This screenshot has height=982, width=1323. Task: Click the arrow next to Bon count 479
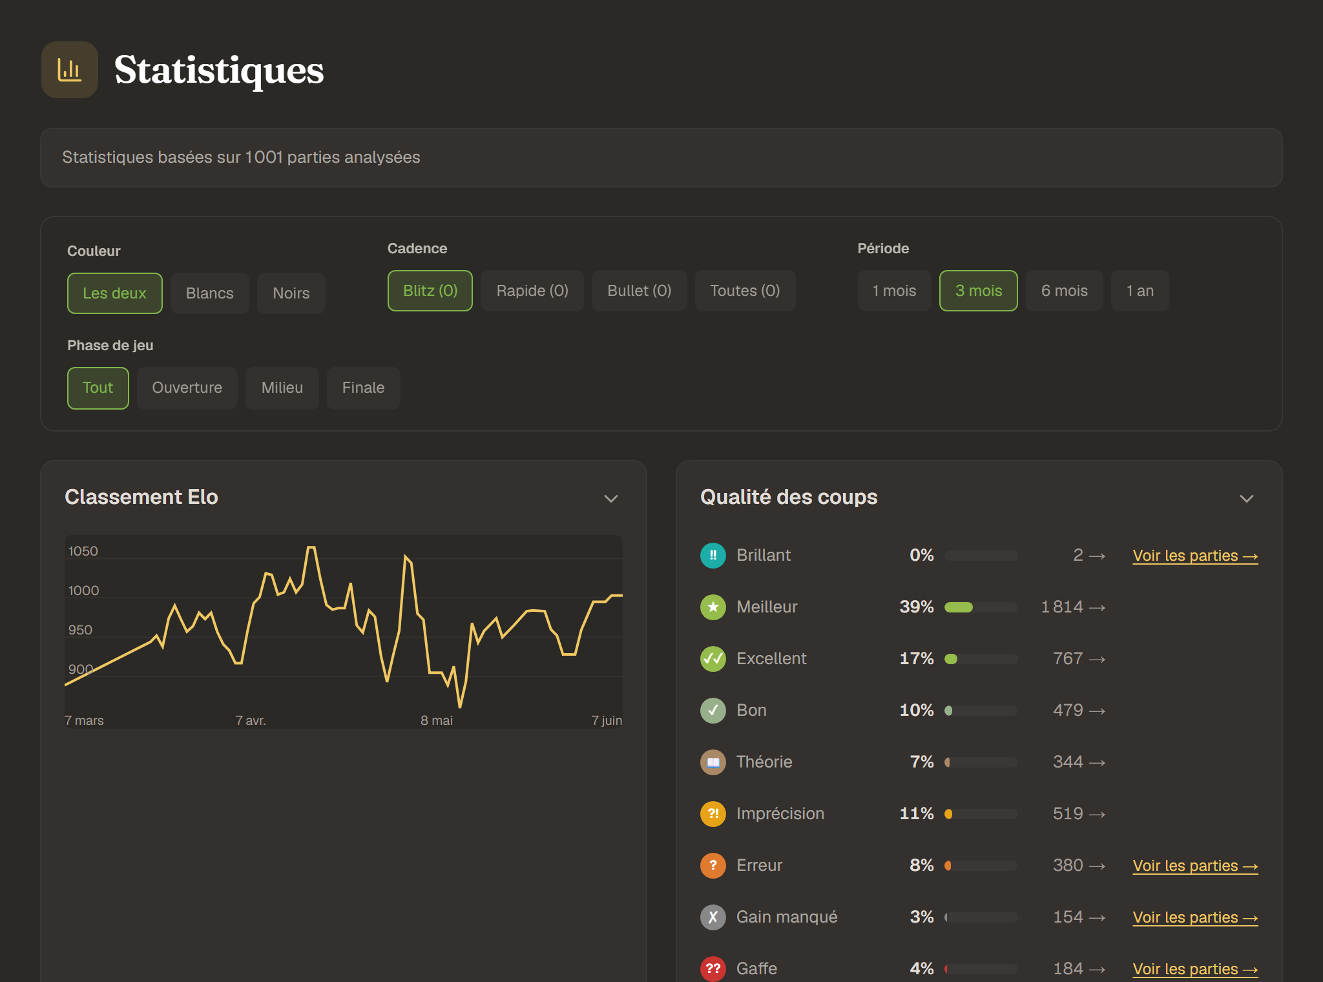click(x=1097, y=711)
